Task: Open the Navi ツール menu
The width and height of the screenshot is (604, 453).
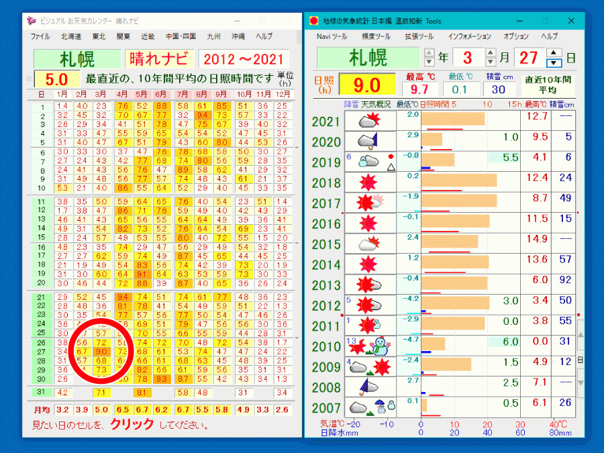Action: tap(332, 36)
